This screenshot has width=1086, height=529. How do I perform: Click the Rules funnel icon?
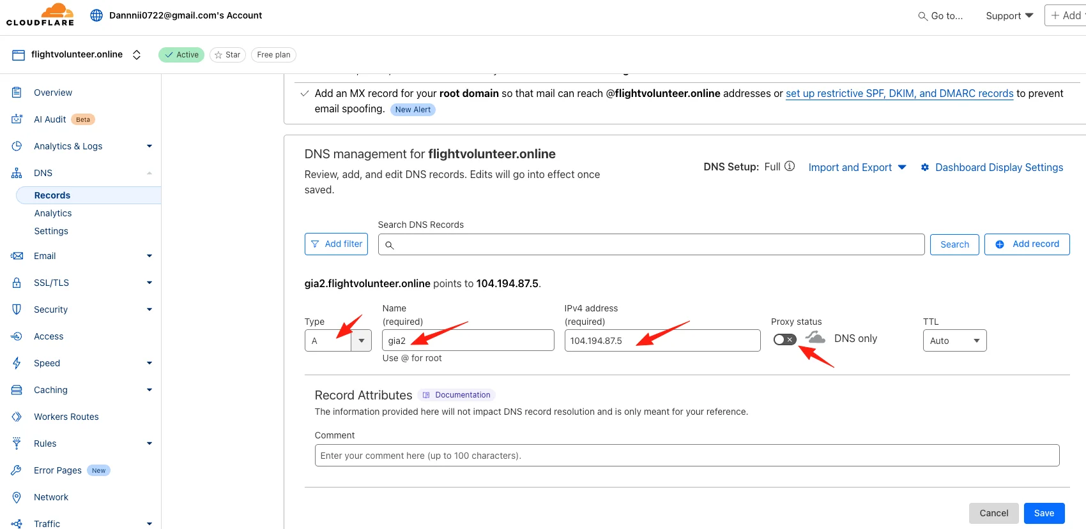pyautogui.click(x=17, y=443)
